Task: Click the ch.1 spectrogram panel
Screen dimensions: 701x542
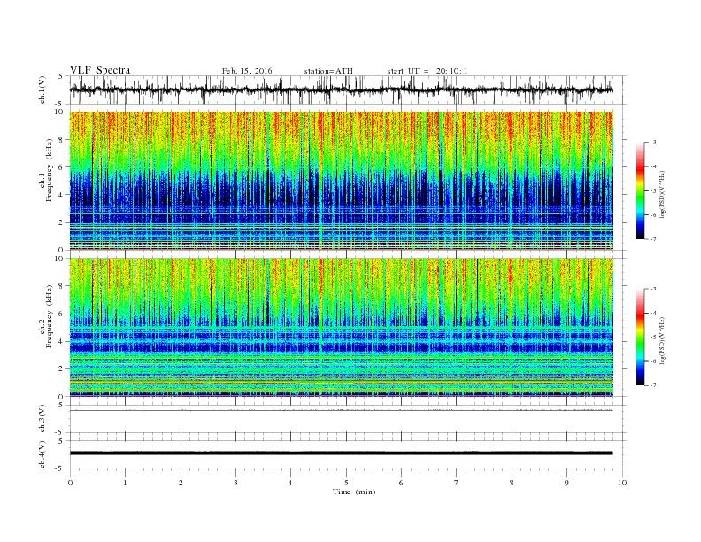Action: 342,181
